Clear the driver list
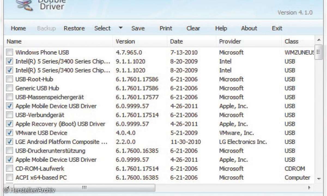 pyautogui.click(x=193, y=28)
